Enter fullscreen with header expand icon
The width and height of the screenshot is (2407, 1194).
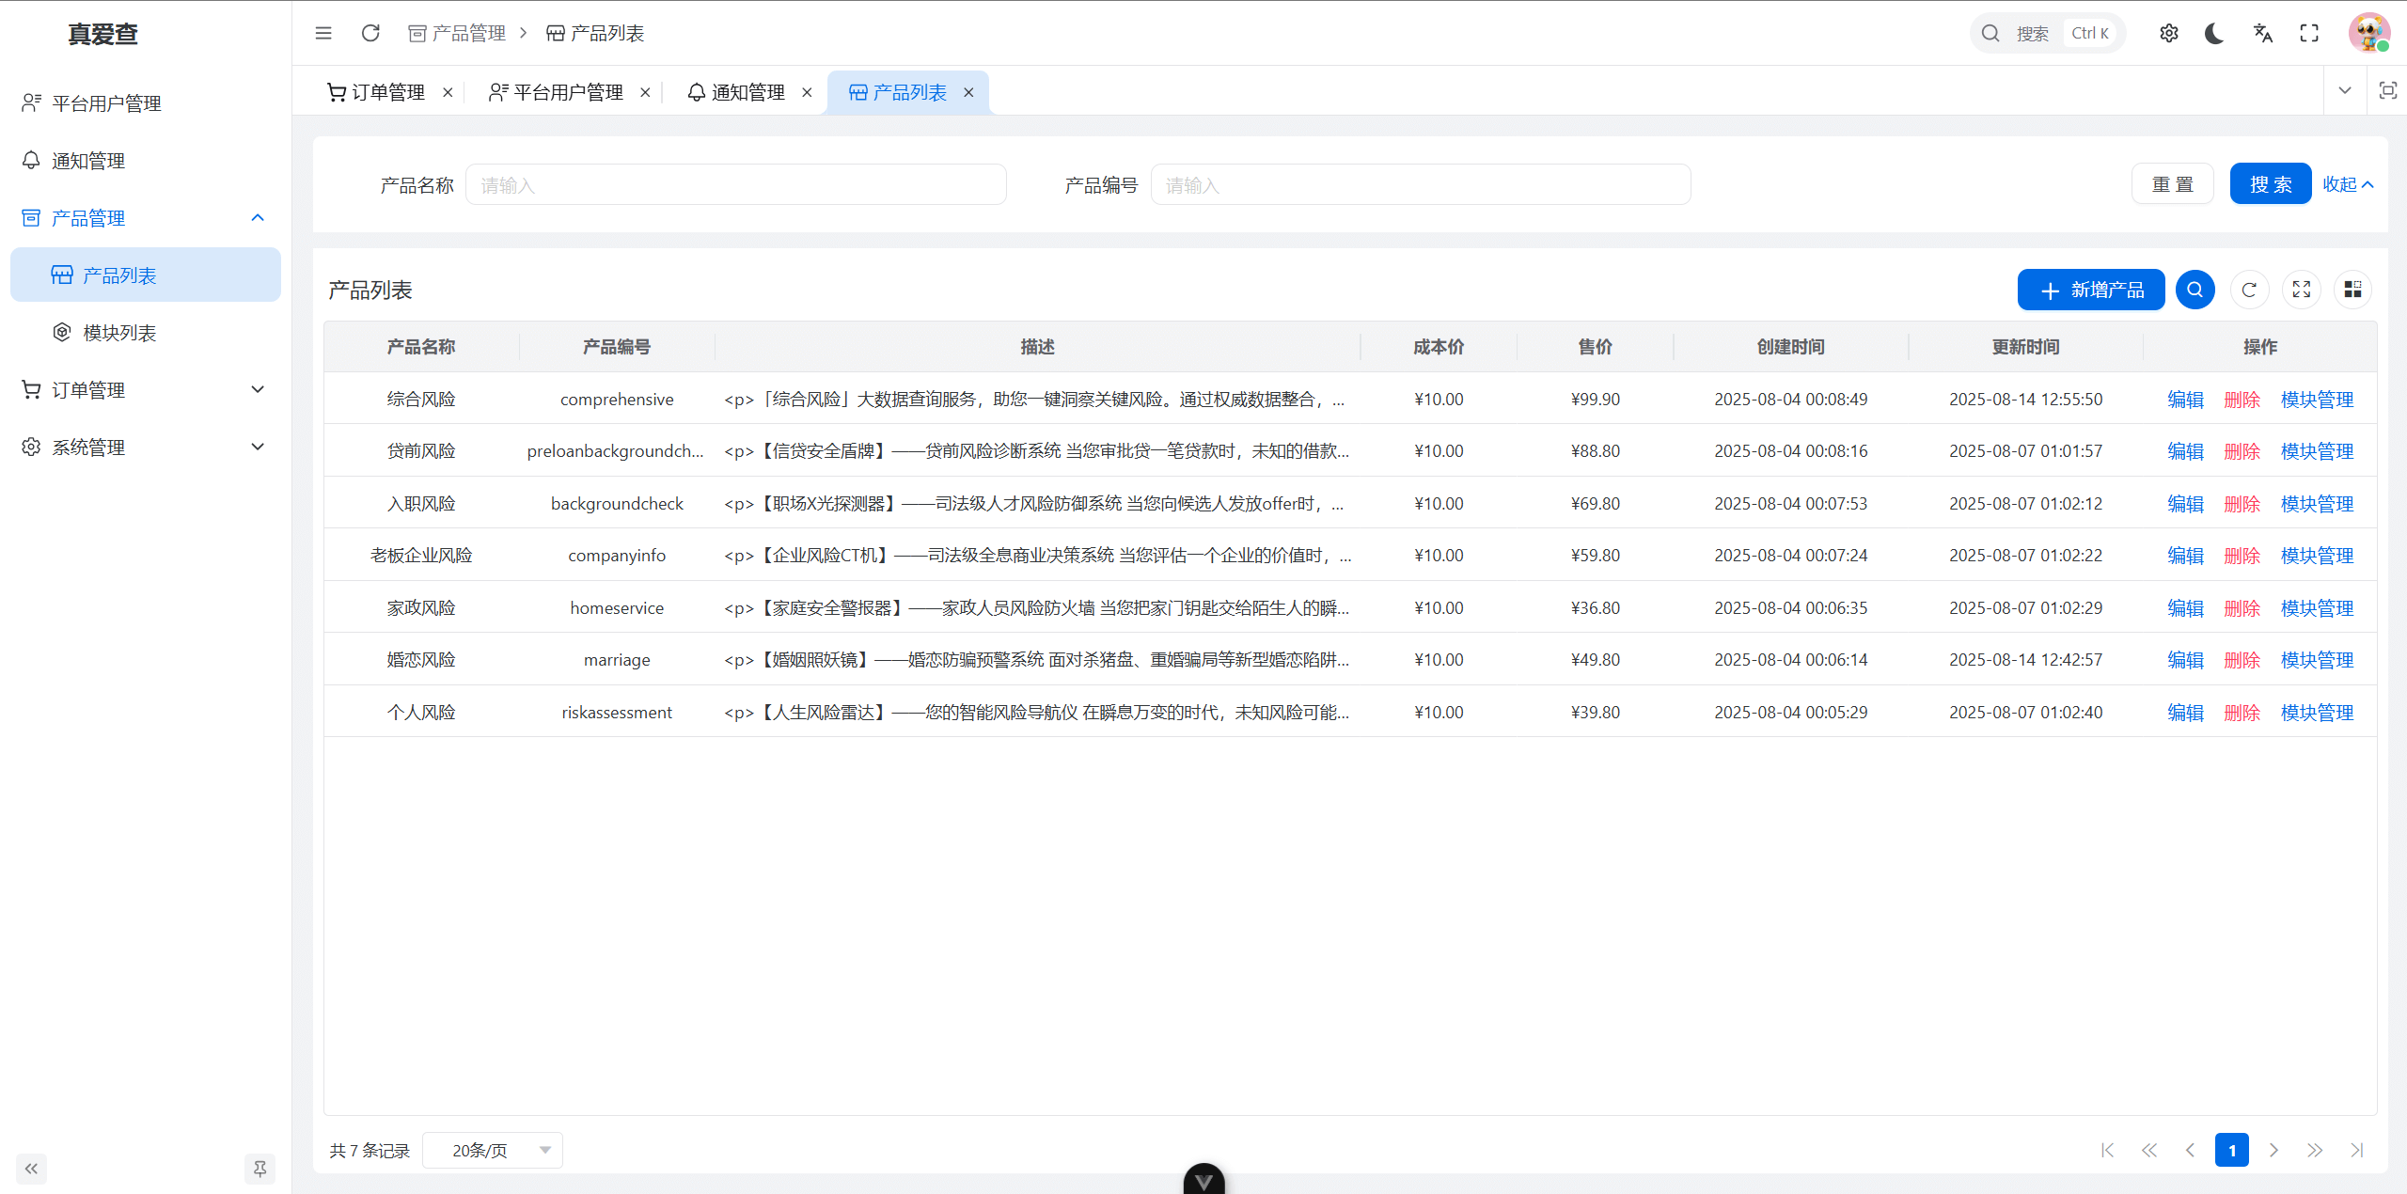2309,33
